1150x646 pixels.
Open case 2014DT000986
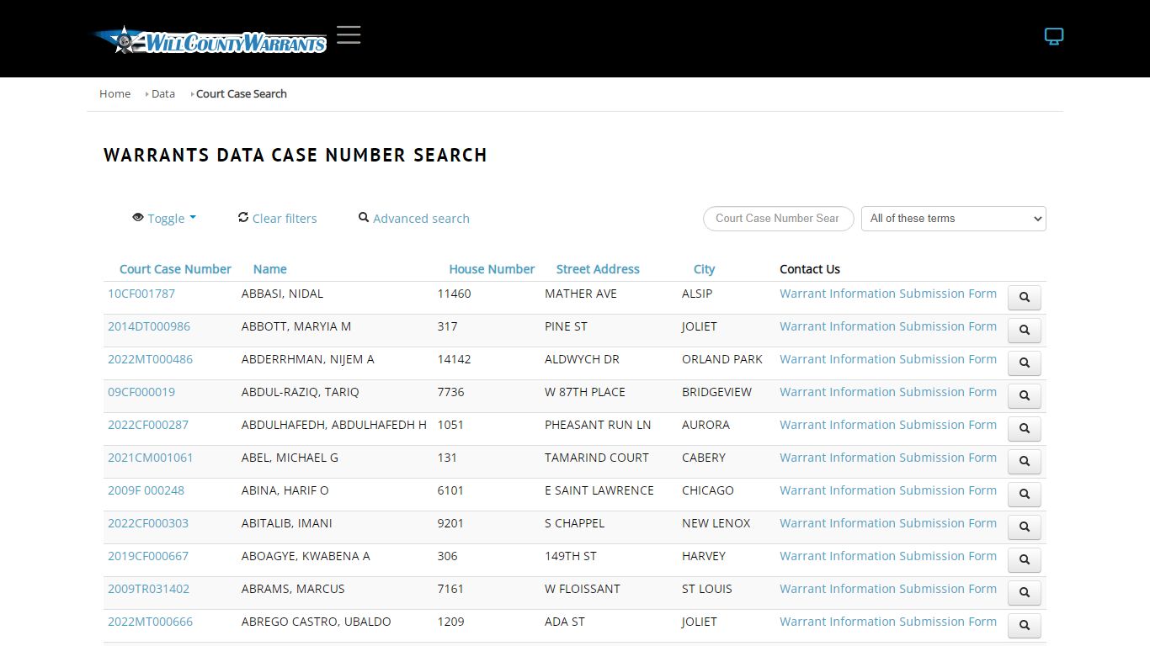(149, 326)
